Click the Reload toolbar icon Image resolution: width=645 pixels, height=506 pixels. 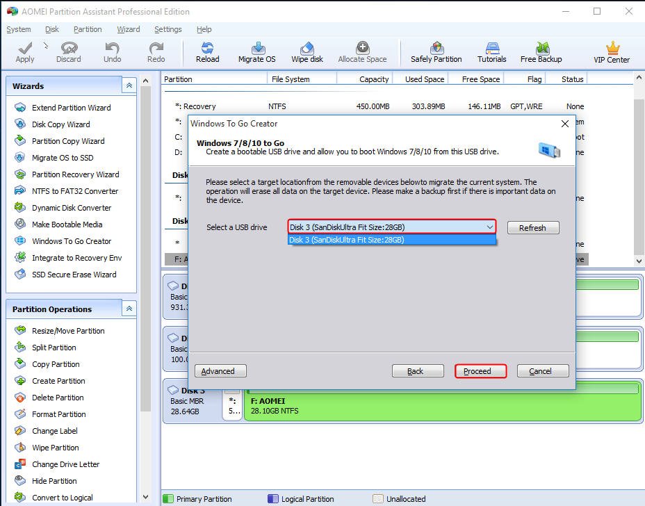click(x=207, y=52)
